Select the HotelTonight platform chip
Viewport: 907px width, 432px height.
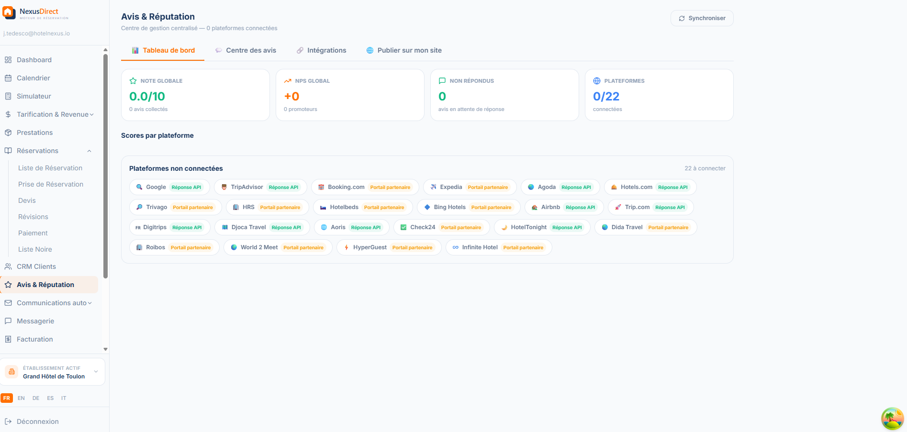[542, 227]
